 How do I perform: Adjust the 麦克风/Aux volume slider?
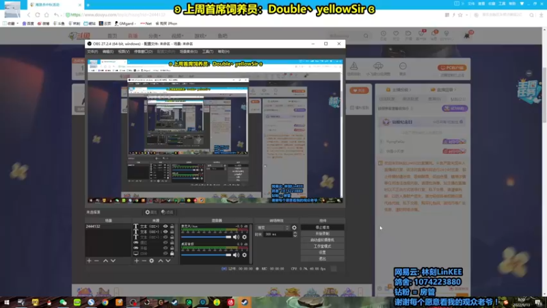pos(206,237)
